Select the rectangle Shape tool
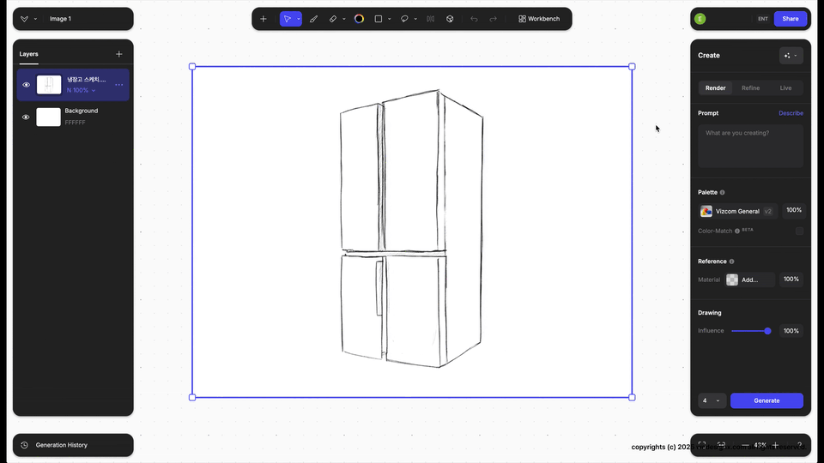 pos(379,19)
